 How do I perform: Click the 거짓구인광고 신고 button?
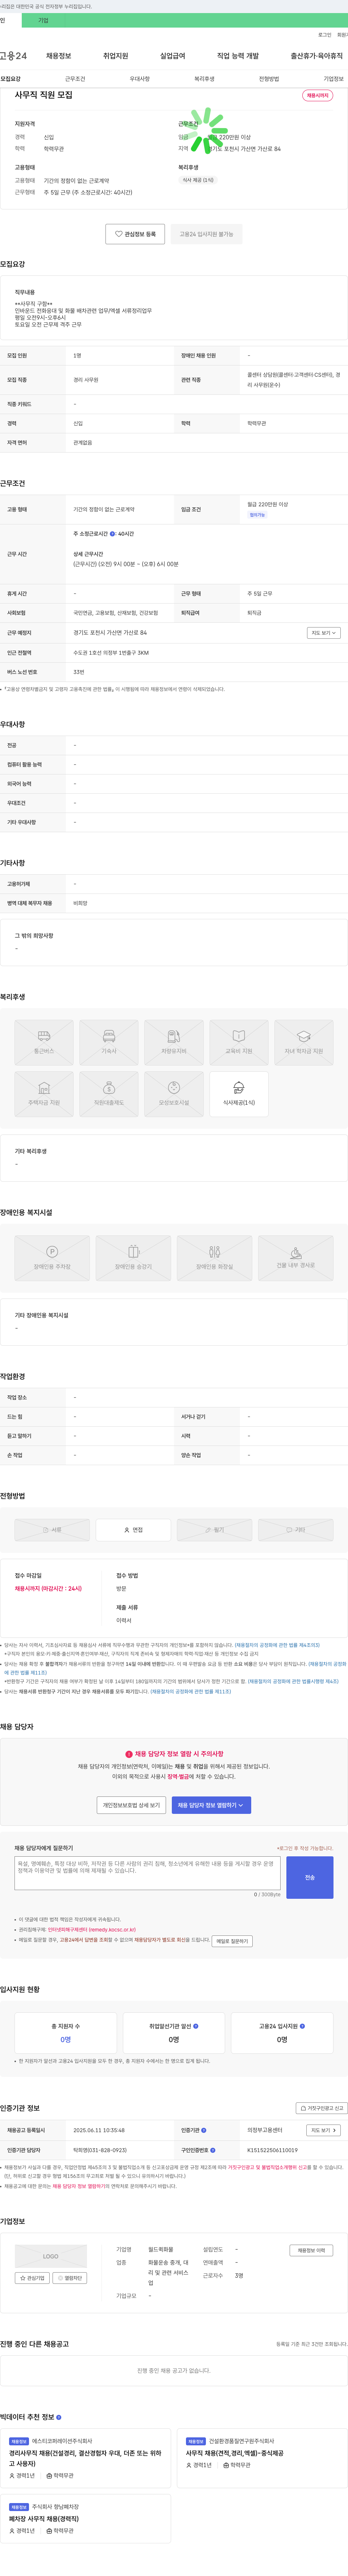pos(322,2108)
